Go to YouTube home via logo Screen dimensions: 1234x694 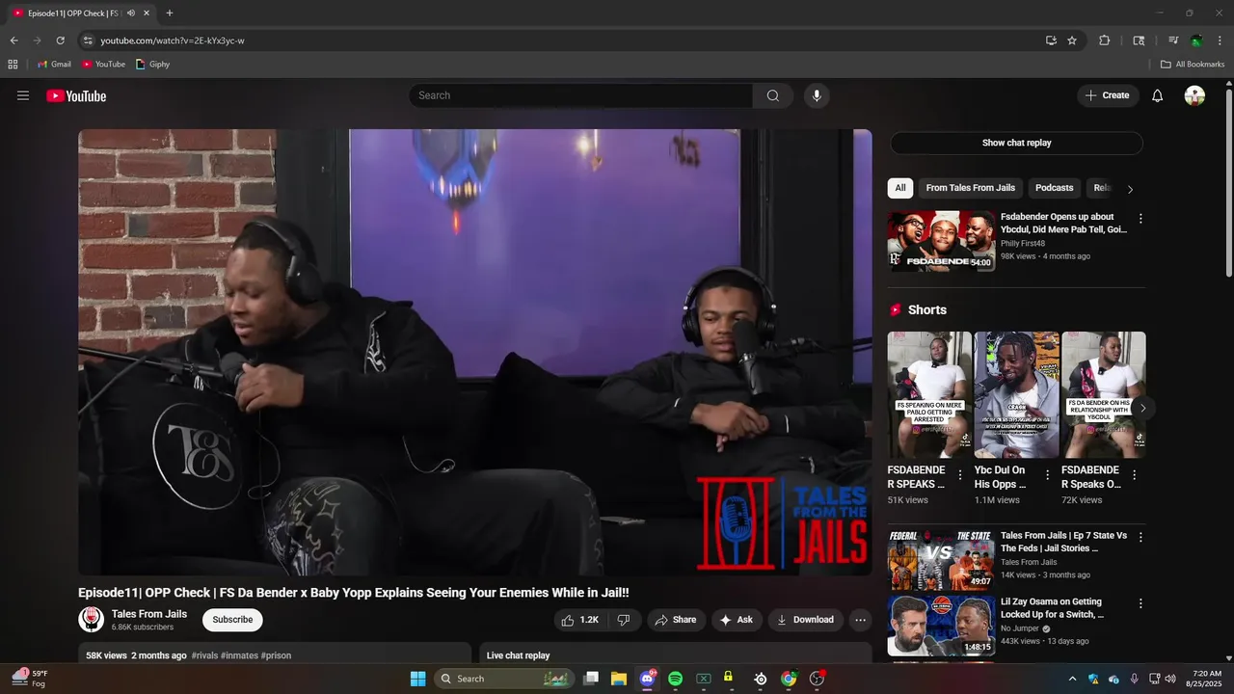(x=76, y=95)
